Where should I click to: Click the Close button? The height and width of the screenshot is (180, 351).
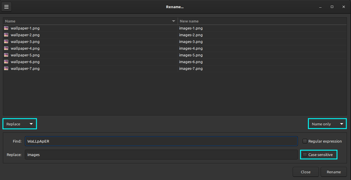pyautogui.click(x=305, y=172)
